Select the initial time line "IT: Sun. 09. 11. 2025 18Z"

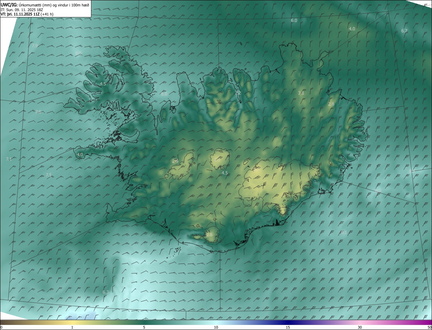(22, 9)
